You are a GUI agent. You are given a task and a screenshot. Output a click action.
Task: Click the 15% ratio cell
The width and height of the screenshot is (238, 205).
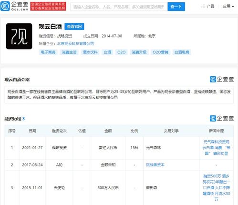pos(134,148)
